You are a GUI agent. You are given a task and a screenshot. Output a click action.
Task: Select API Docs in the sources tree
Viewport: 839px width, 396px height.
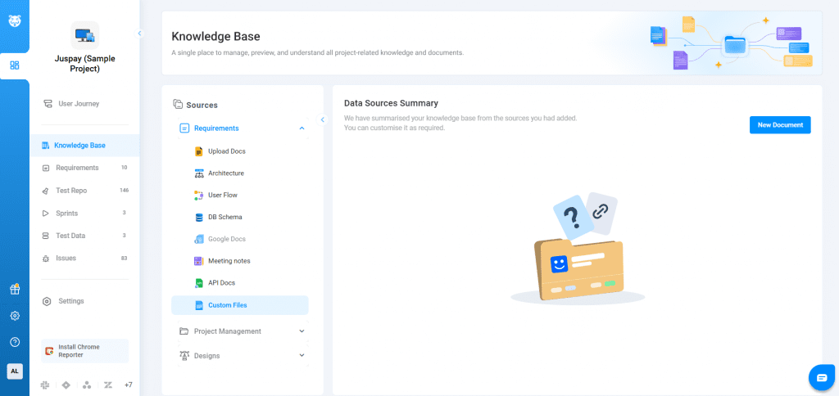(x=222, y=283)
